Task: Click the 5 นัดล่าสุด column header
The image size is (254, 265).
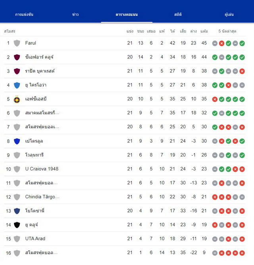Action: tap(227, 31)
